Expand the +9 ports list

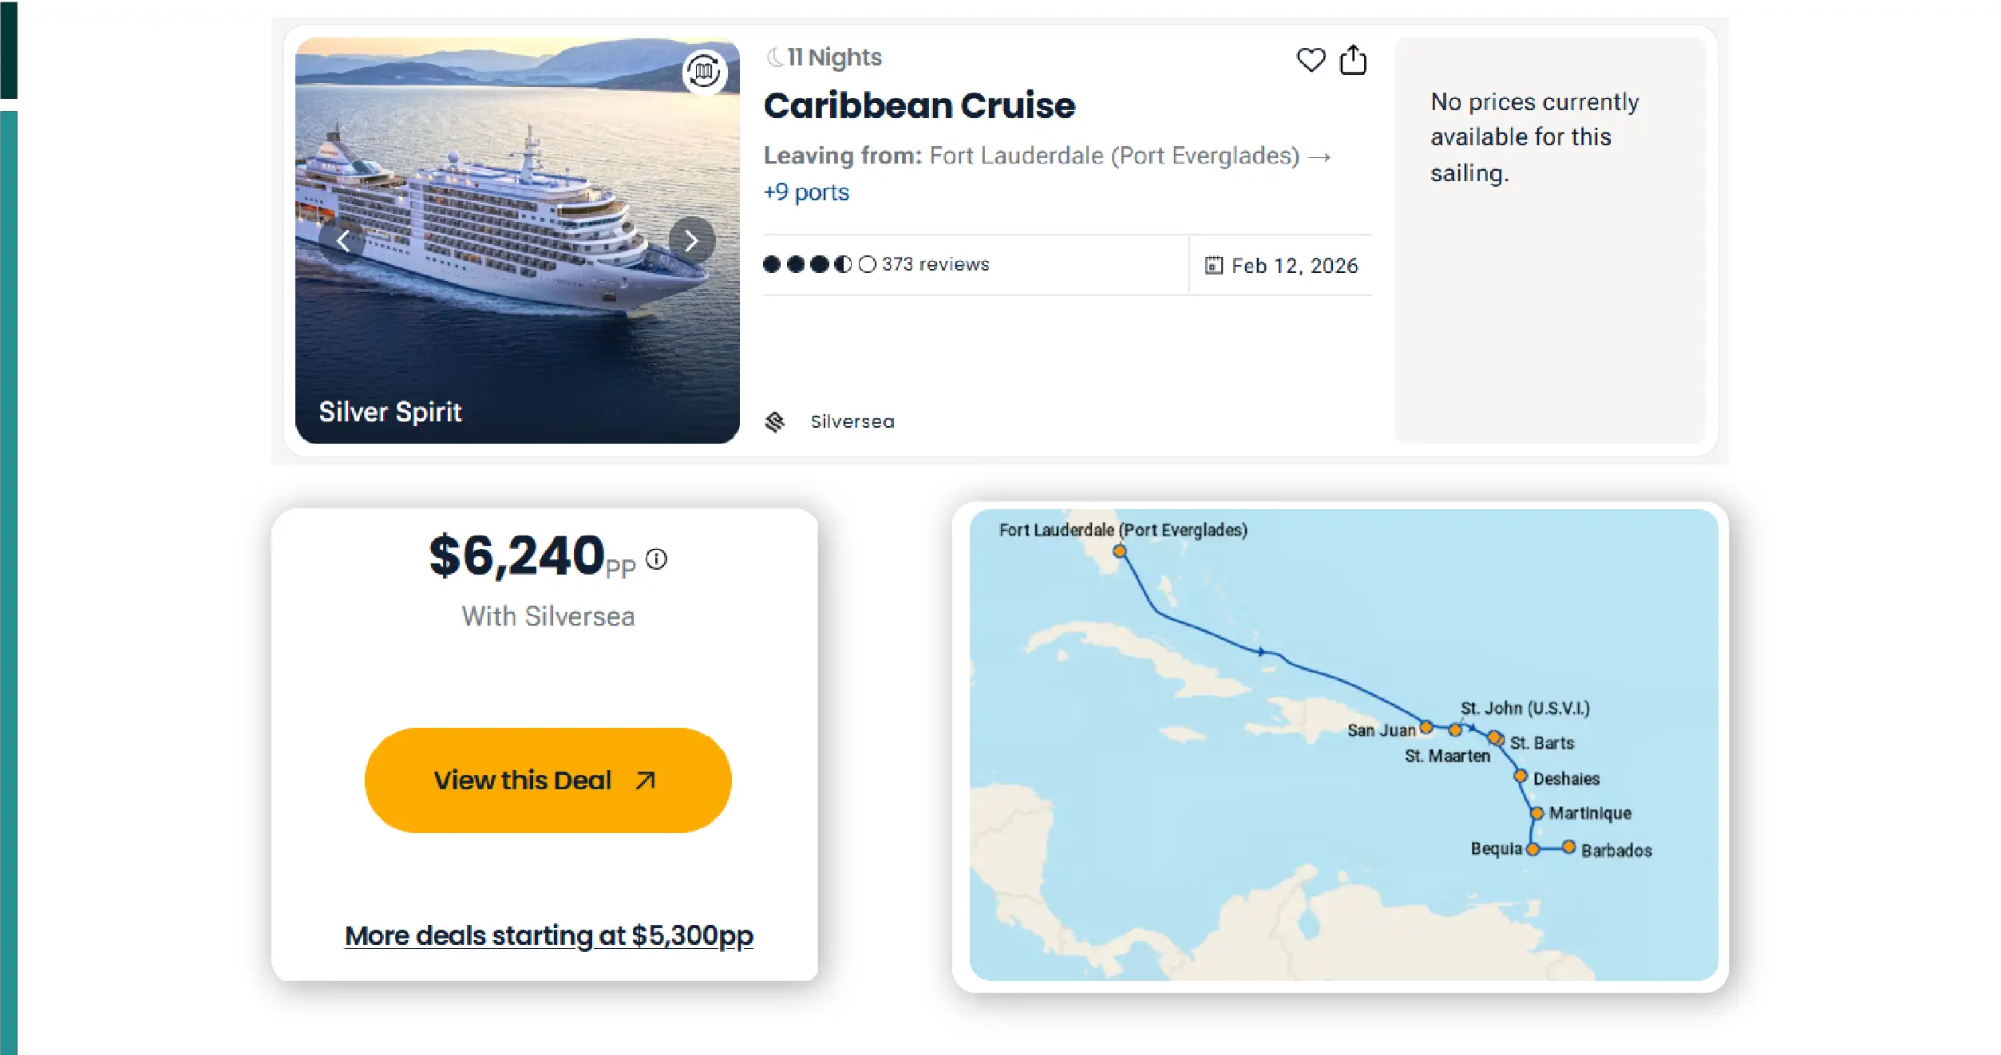click(806, 192)
